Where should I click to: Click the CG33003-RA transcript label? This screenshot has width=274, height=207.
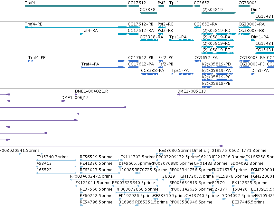pos(252,24)
